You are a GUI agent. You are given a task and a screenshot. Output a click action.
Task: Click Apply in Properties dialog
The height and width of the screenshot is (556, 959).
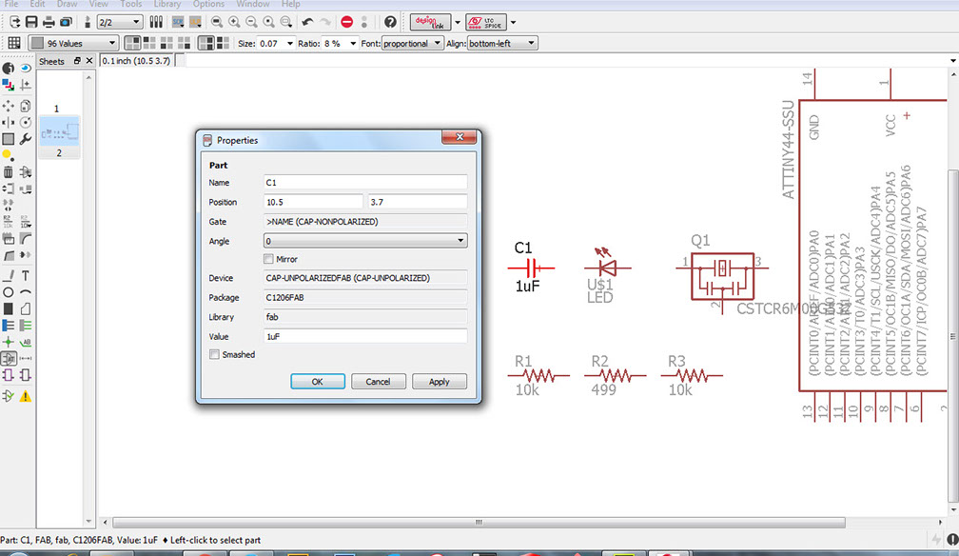click(440, 382)
